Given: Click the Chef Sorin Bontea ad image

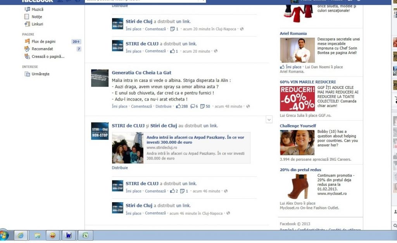Looking at the screenshot, I should pyautogui.click(x=297, y=50).
